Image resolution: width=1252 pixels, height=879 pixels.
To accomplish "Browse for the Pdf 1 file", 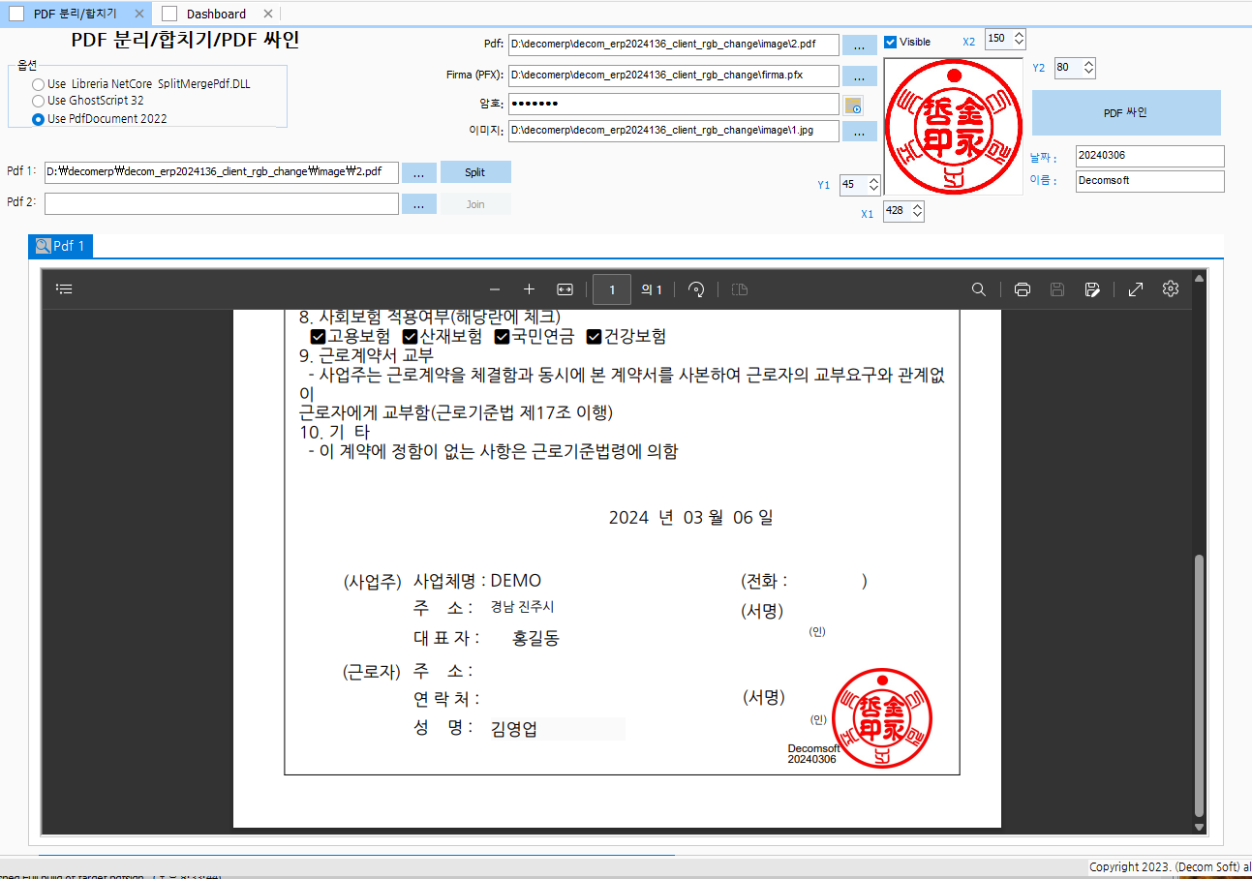I will (x=418, y=172).
